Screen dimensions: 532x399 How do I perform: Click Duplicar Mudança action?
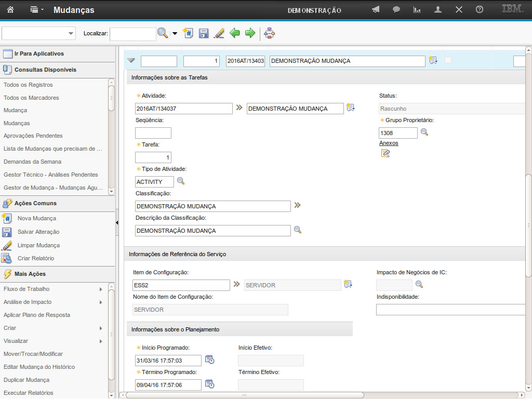[x=26, y=380]
